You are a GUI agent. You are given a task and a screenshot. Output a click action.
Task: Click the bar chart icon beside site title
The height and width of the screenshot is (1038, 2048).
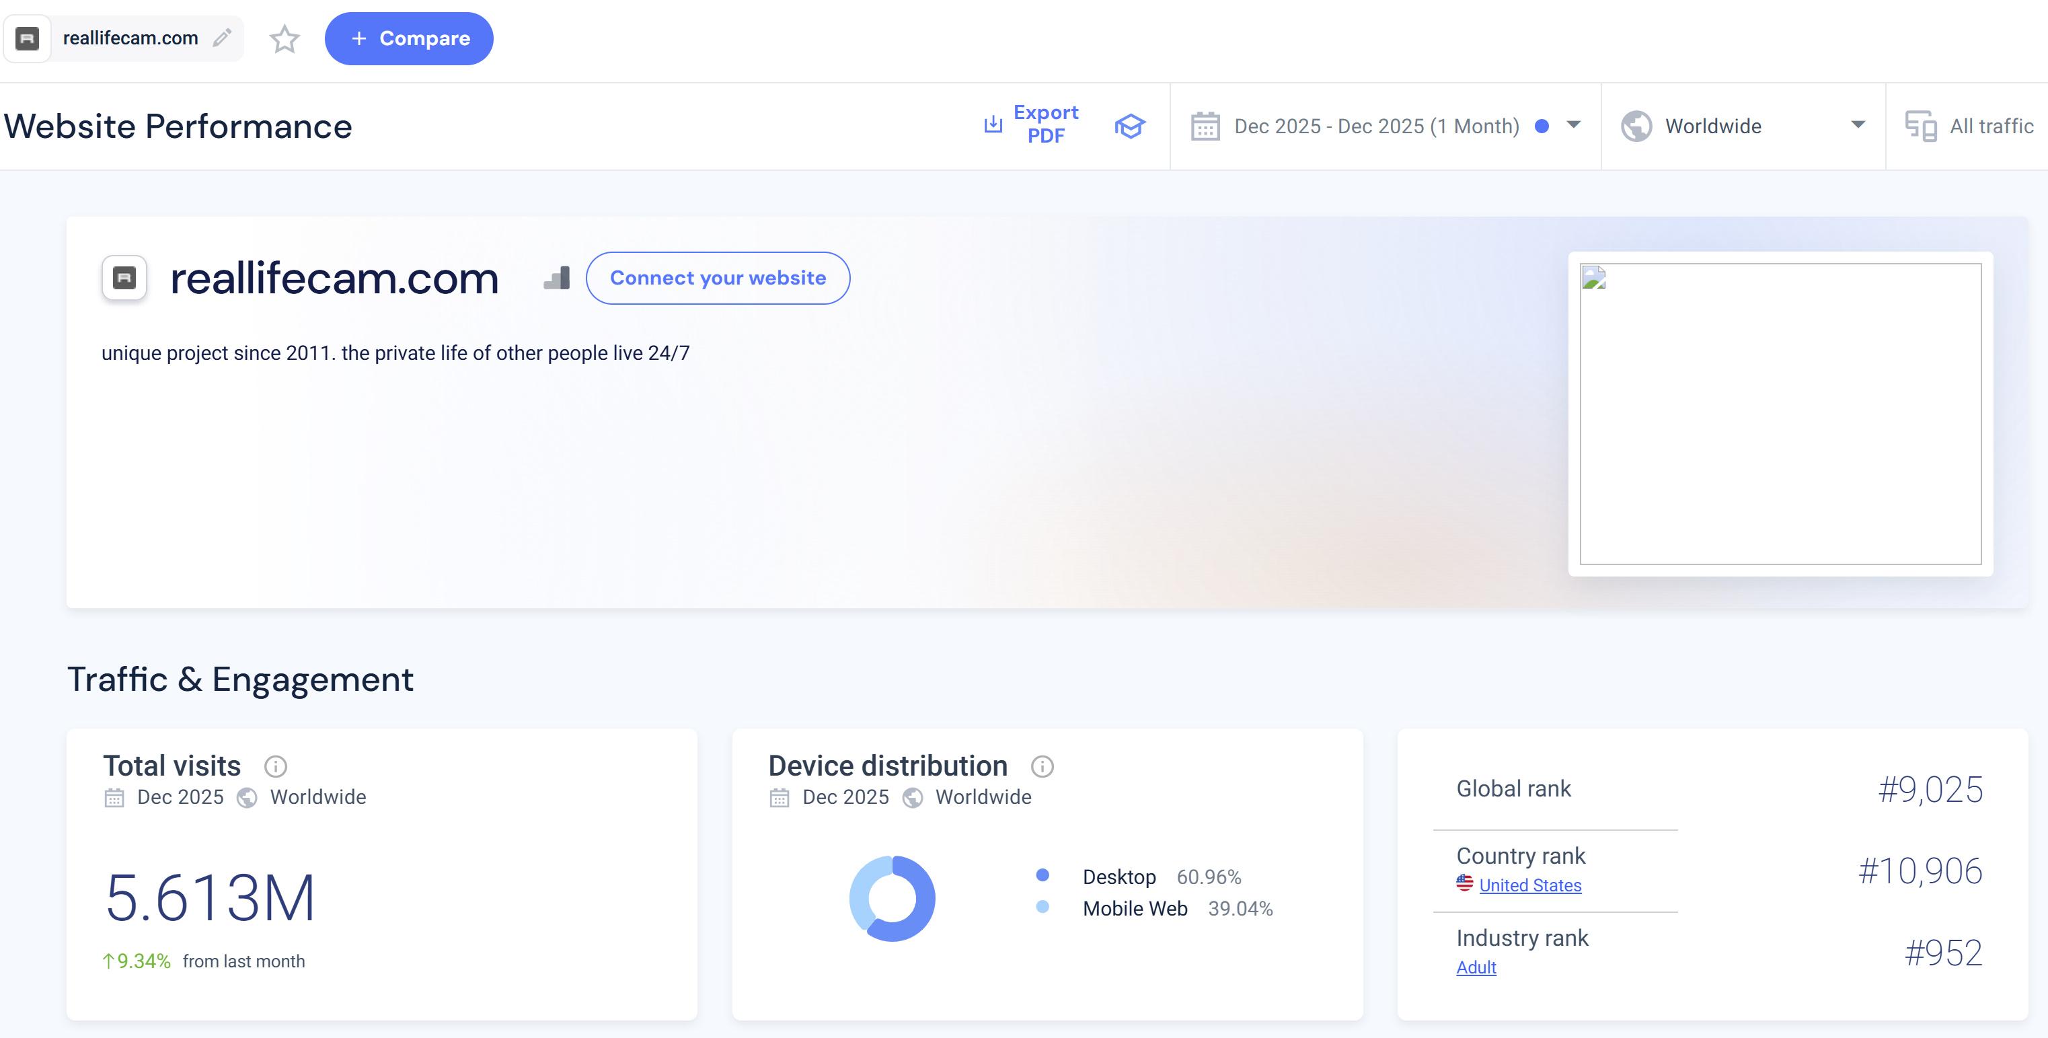coord(556,279)
